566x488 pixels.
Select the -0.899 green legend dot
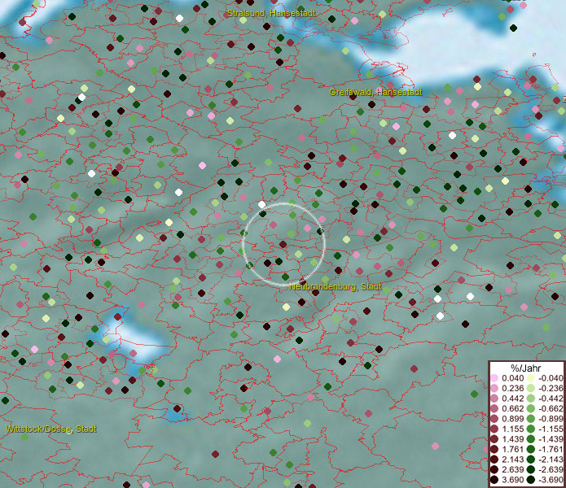(531, 419)
